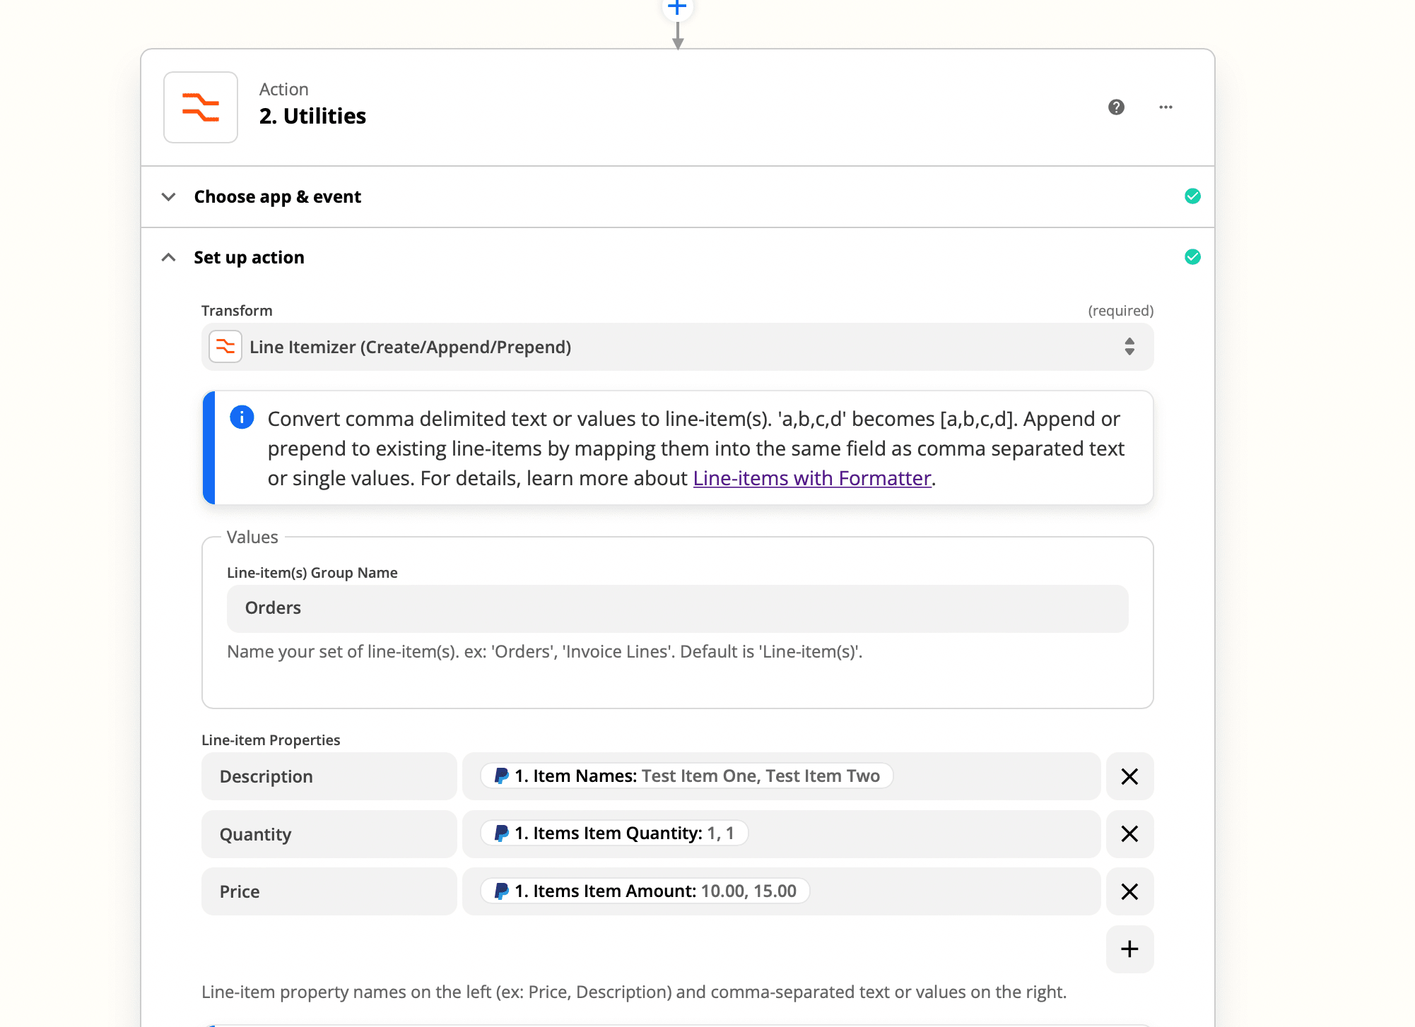The image size is (1415, 1027).
Task: Click the Utilities app icon in the header
Action: click(x=201, y=107)
